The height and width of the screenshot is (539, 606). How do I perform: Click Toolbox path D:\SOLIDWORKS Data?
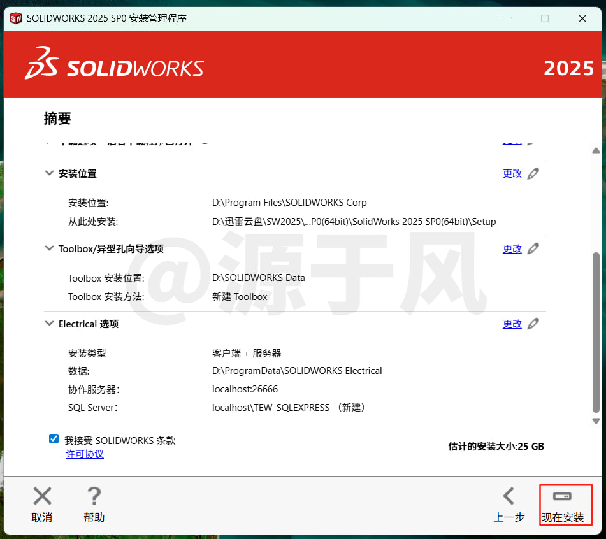[x=259, y=278]
